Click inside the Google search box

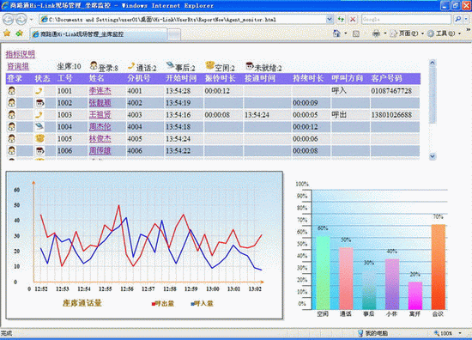click(x=407, y=19)
